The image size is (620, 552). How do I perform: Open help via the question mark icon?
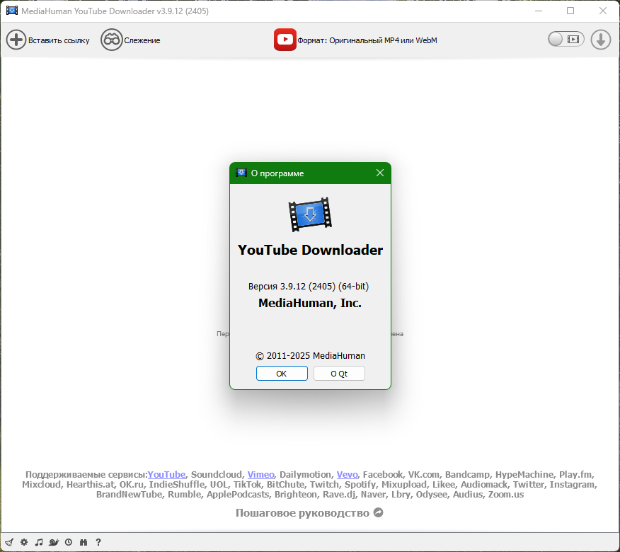pyautogui.click(x=98, y=541)
